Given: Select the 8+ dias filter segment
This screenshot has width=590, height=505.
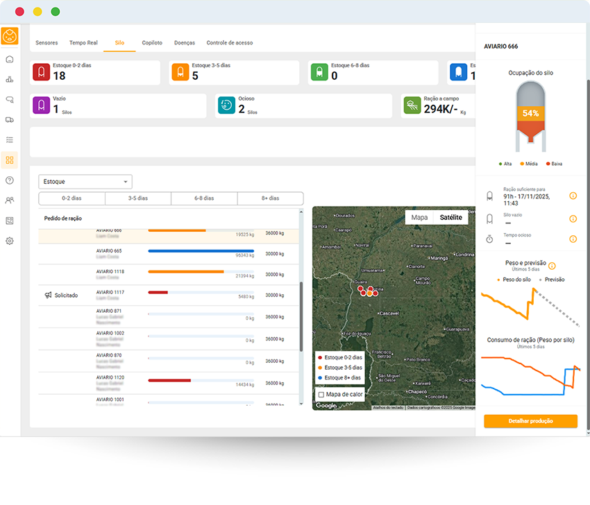Looking at the screenshot, I should pyautogui.click(x=270, y=198).
